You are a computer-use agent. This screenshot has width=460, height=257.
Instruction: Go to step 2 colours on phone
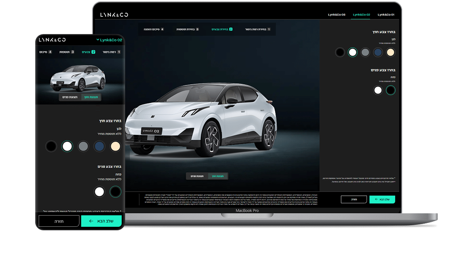tap(89, 52)
